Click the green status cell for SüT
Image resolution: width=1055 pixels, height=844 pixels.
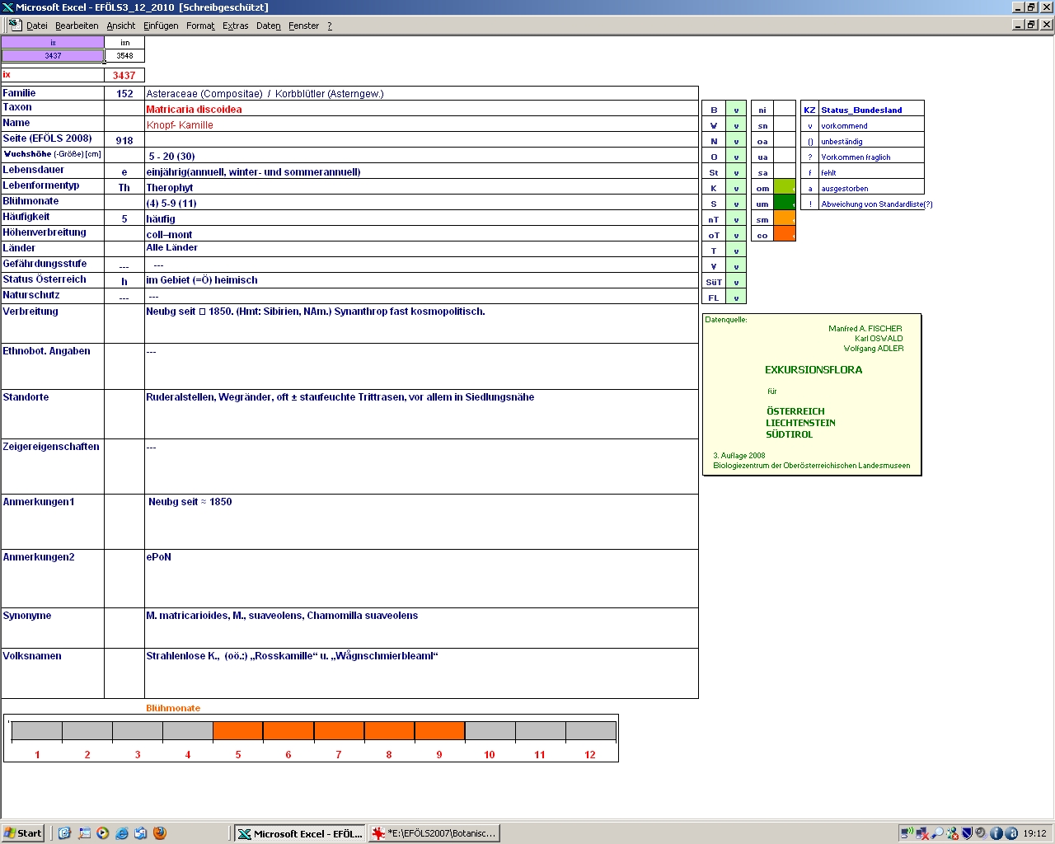point(736,282)
